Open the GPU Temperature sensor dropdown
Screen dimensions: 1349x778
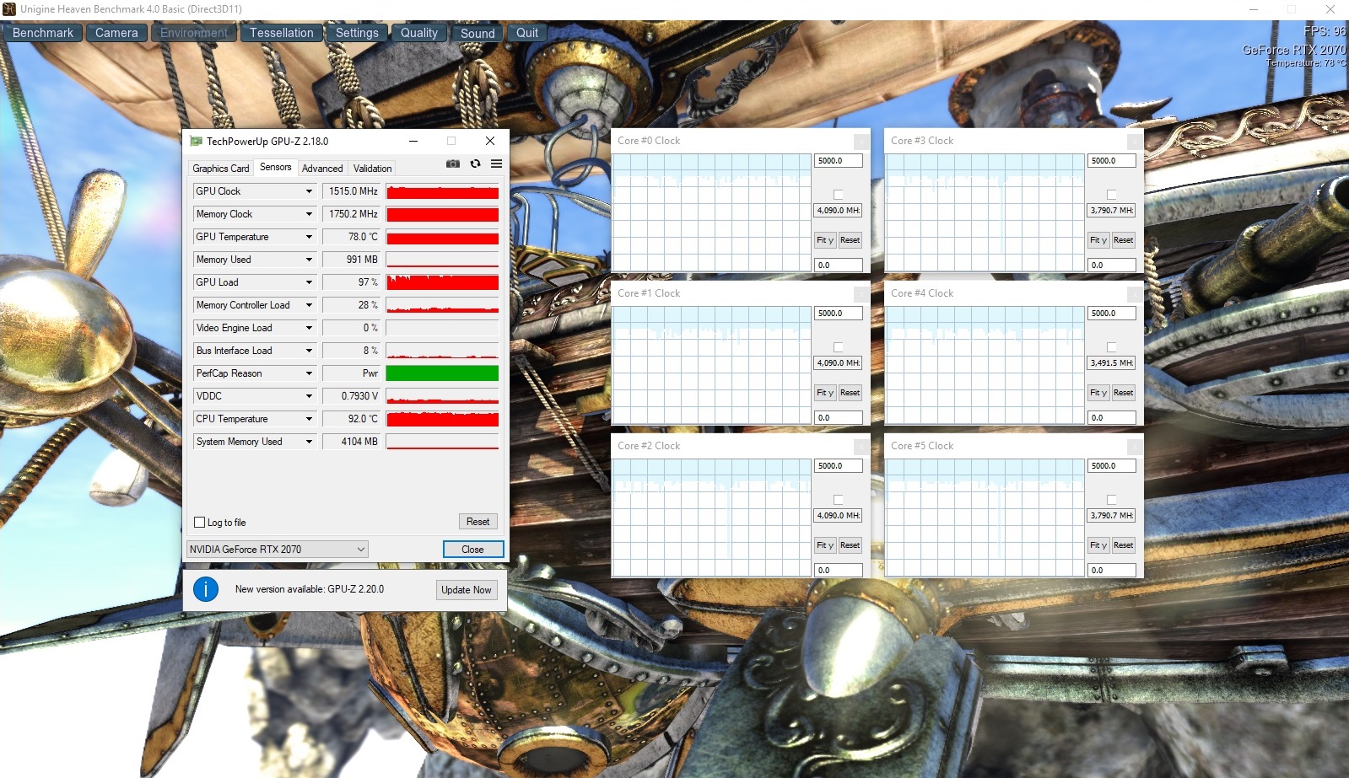tap(309, 237)
